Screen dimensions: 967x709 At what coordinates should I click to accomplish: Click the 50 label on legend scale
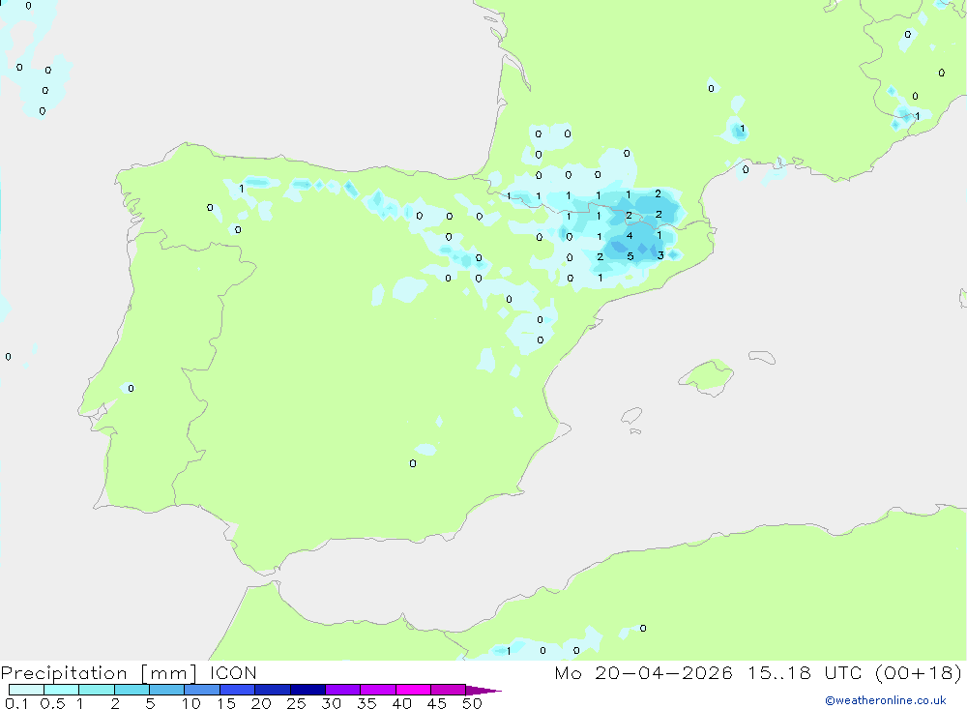(472, 703)
